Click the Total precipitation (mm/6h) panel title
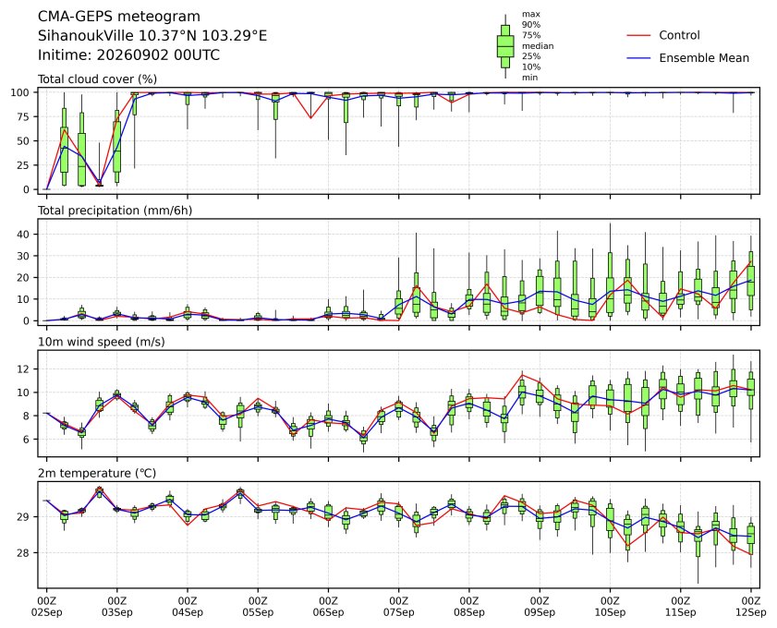Screen dimensions: 777x628 tap(115, 211)
